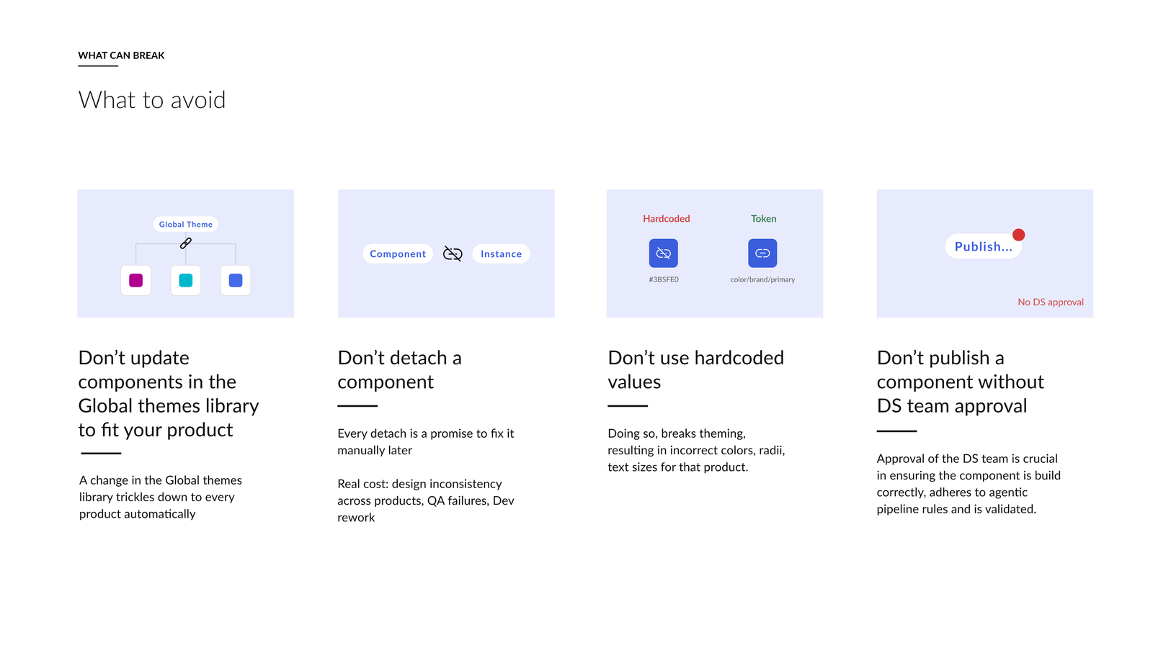Click the Publish... button
Image resolution: width=1153 pixels, height=648 pixels.
[984, 246]
